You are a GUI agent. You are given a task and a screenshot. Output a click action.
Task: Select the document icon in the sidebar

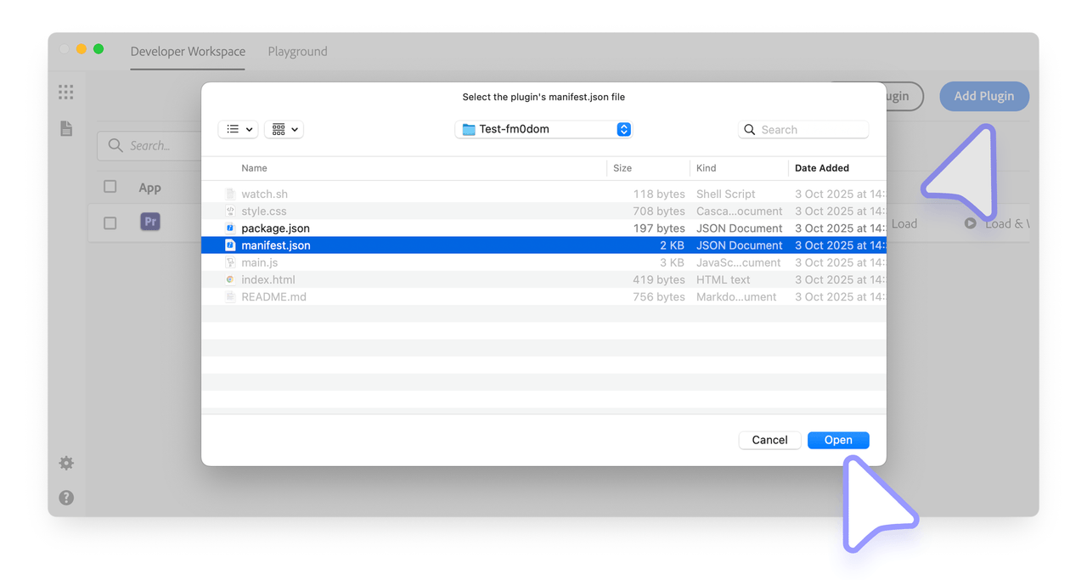pyautogui.click(x=65, y=128)
